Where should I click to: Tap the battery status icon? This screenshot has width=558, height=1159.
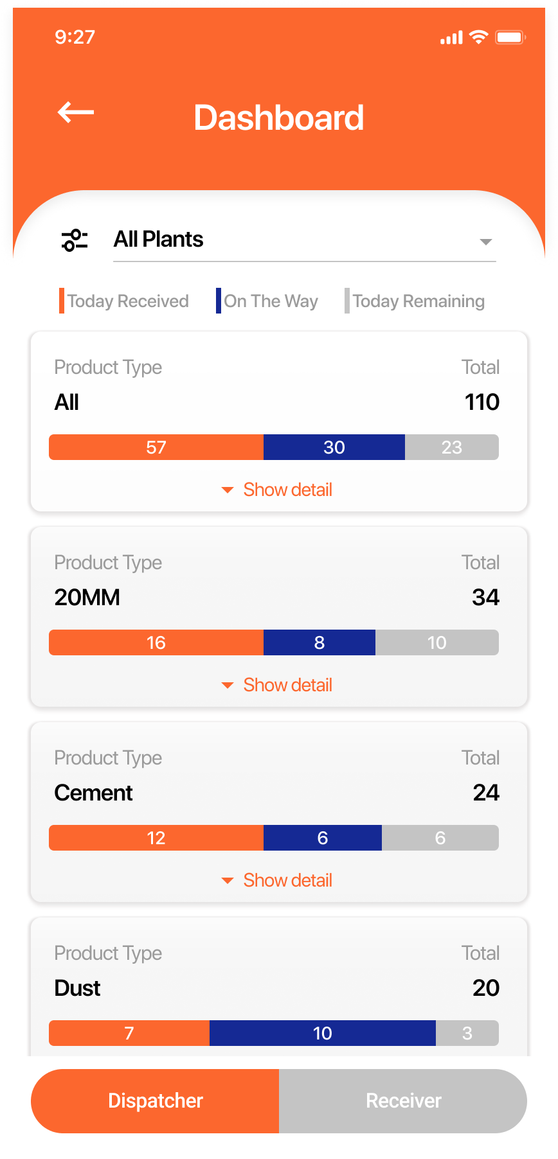pos(511,37)
